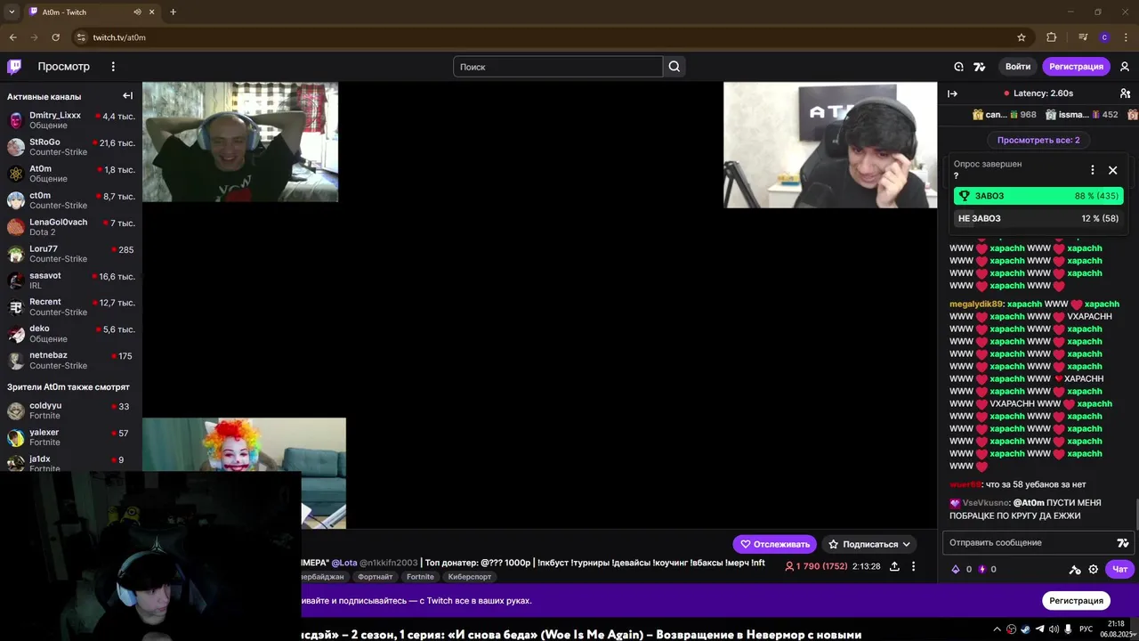
Task: Close the finished poll panel
Action: pos(1112,170)
